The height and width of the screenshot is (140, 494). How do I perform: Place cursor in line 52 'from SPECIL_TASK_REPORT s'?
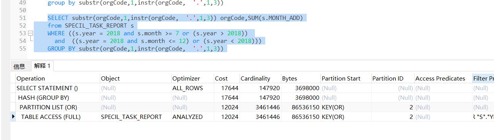(x=91, y=26)
